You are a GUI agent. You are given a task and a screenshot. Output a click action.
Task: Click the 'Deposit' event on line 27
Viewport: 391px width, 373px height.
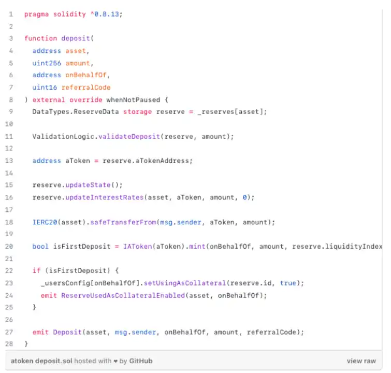[67, 332]
